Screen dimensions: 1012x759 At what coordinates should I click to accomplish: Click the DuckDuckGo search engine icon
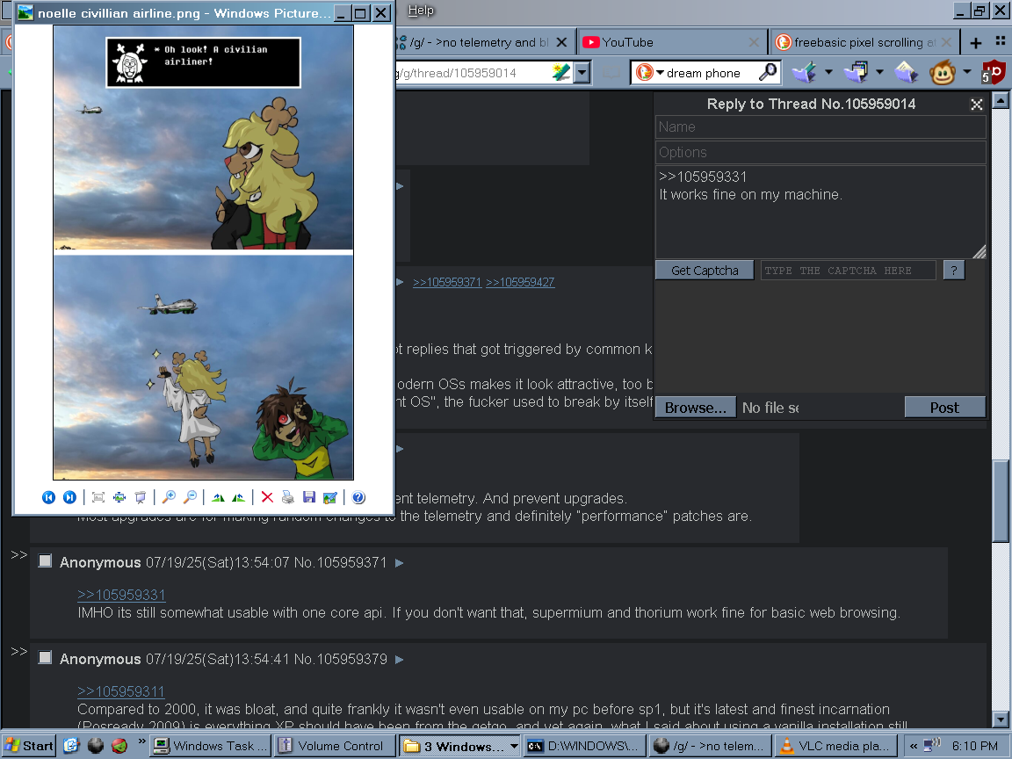(644, 72)
